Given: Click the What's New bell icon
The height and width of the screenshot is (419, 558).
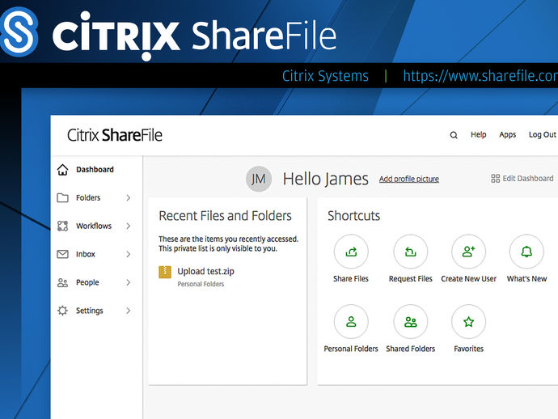Looking at the screenshot, I should point(526,252).
